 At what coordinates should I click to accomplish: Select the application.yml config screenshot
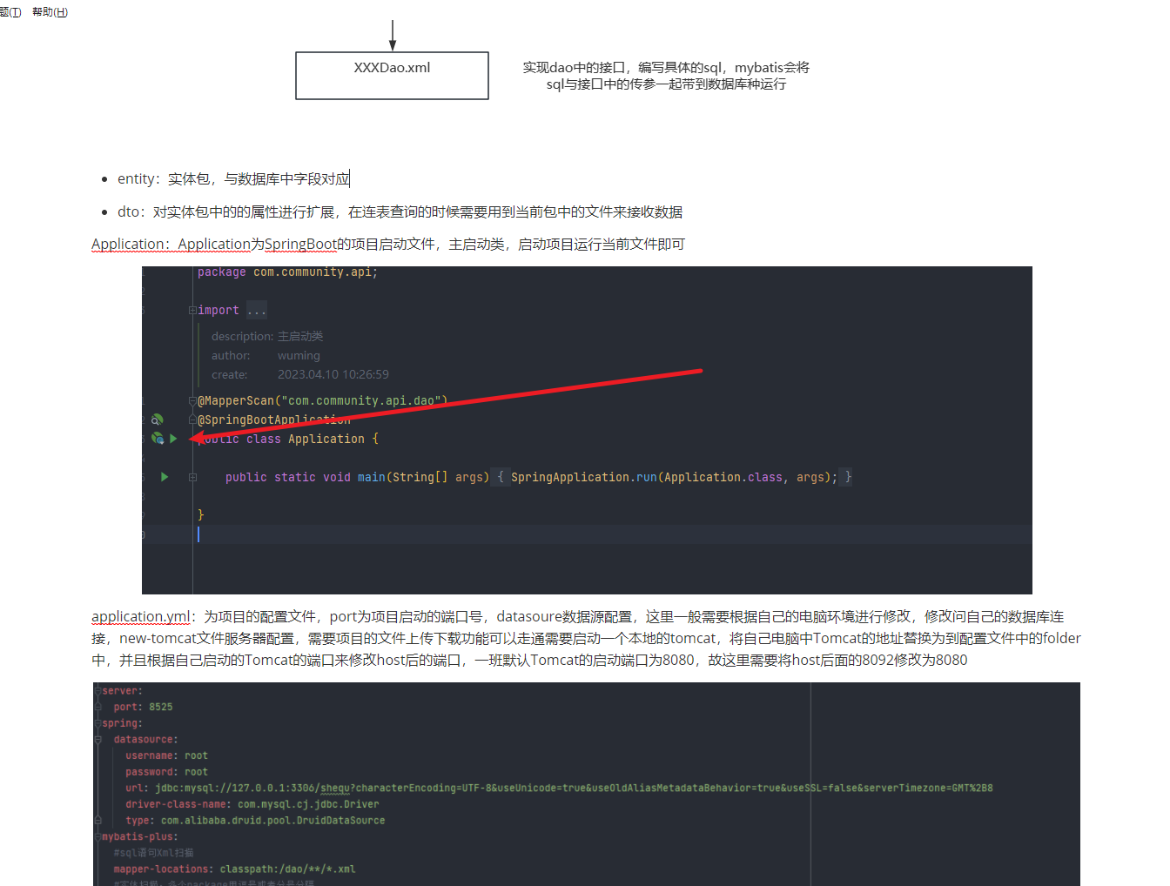click(x=587, y=784)
